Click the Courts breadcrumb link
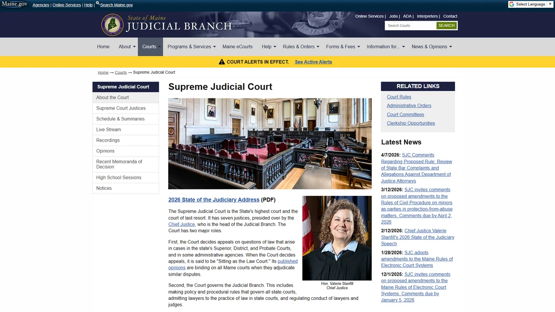 [121, 72]
